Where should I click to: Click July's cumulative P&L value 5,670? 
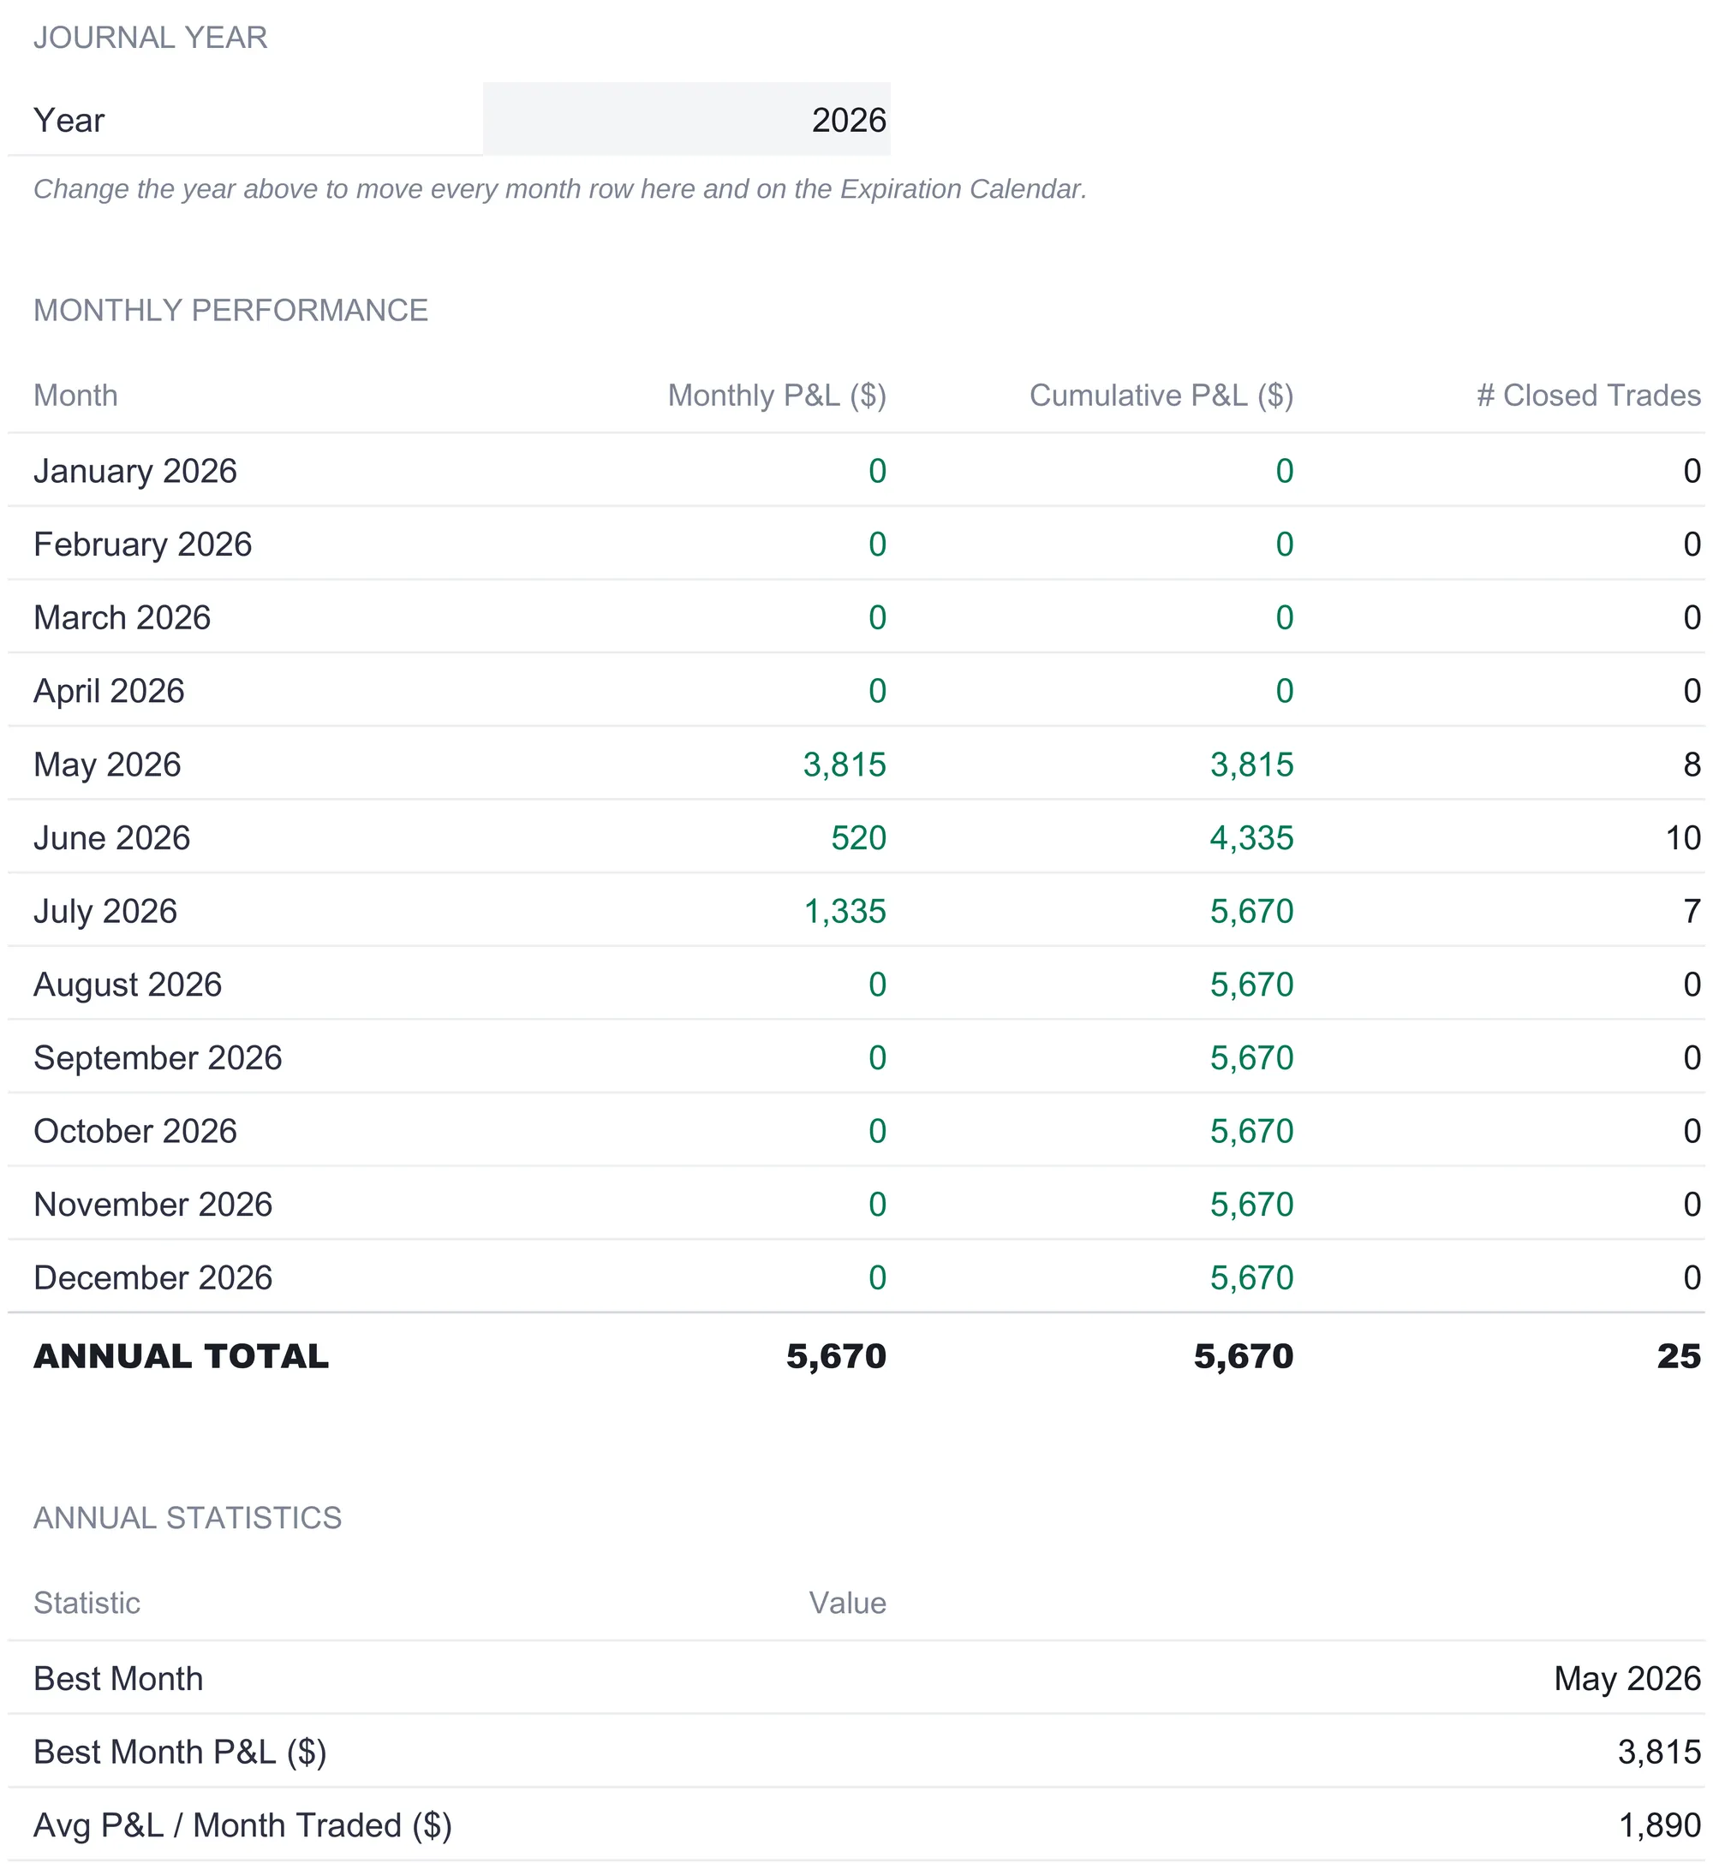1251,911
